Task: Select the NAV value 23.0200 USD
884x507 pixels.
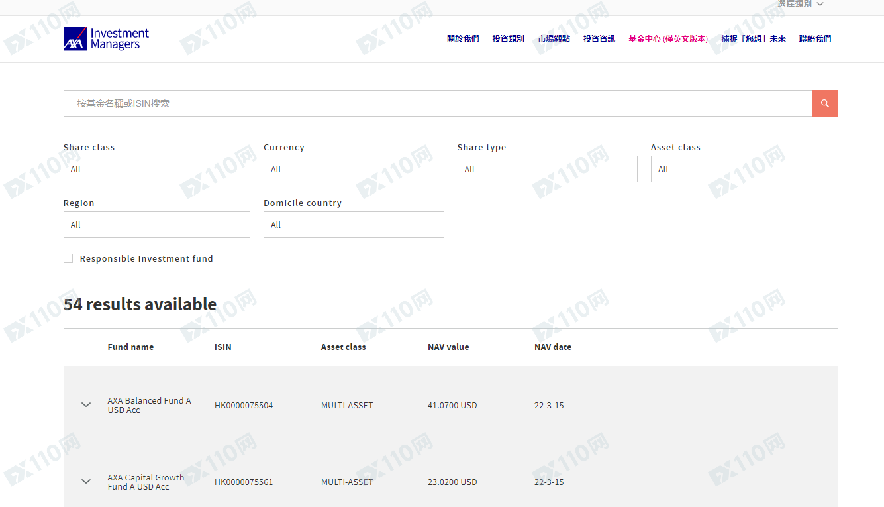Action: click(x=452, y=482)
